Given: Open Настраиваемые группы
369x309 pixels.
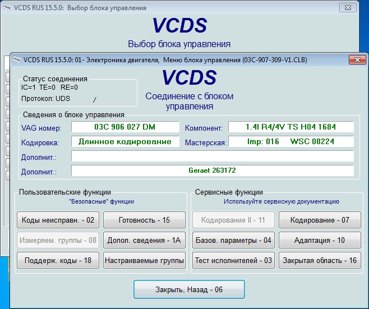Looking at the screenshot, I should click(144, 260).
